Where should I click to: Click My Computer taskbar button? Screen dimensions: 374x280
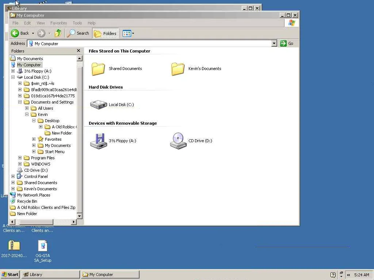tap(110, 275)
